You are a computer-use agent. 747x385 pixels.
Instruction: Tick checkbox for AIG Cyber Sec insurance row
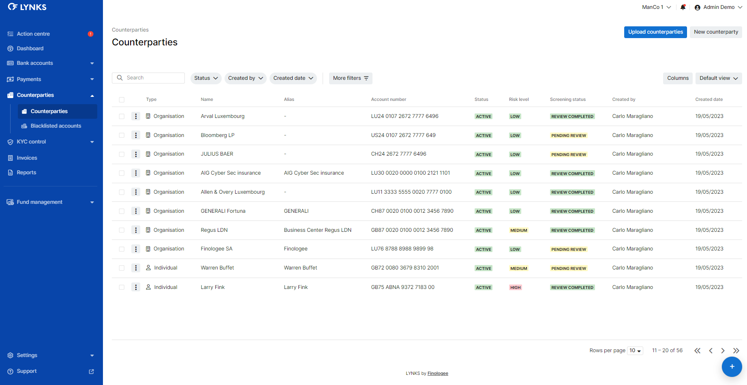(x=122, y=173)
